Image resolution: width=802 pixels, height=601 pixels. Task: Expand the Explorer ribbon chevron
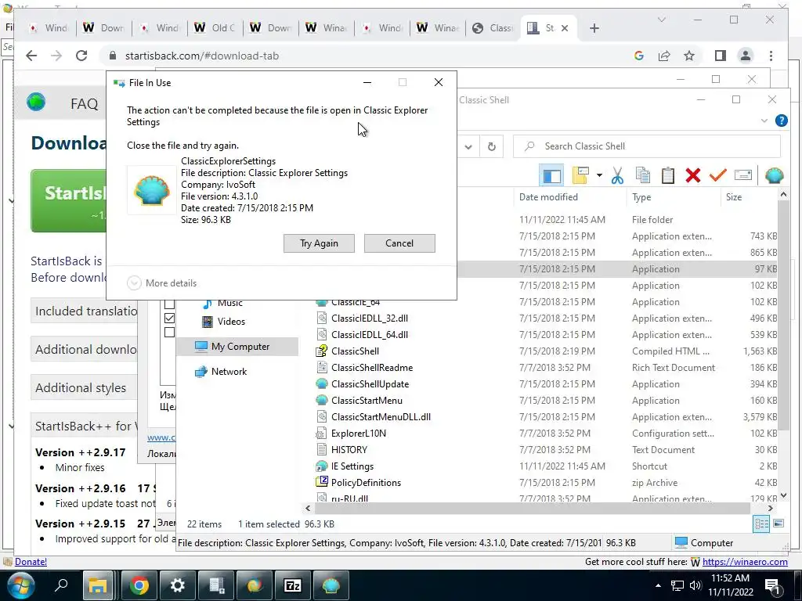click(764, 121)
